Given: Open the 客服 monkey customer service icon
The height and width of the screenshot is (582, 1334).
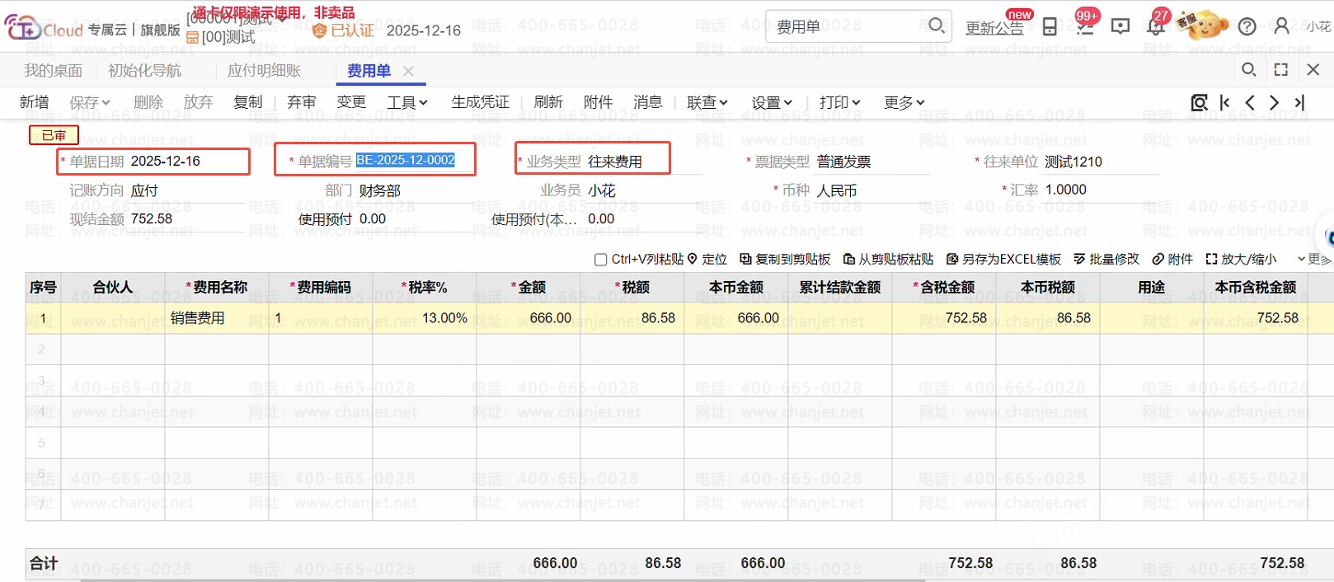Looking at the screenshot, I should (1204, 25).
